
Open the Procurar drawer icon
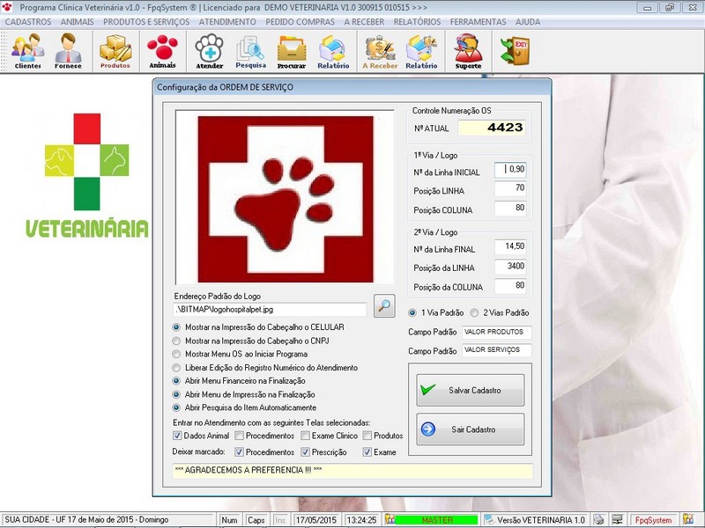[292, 51]
